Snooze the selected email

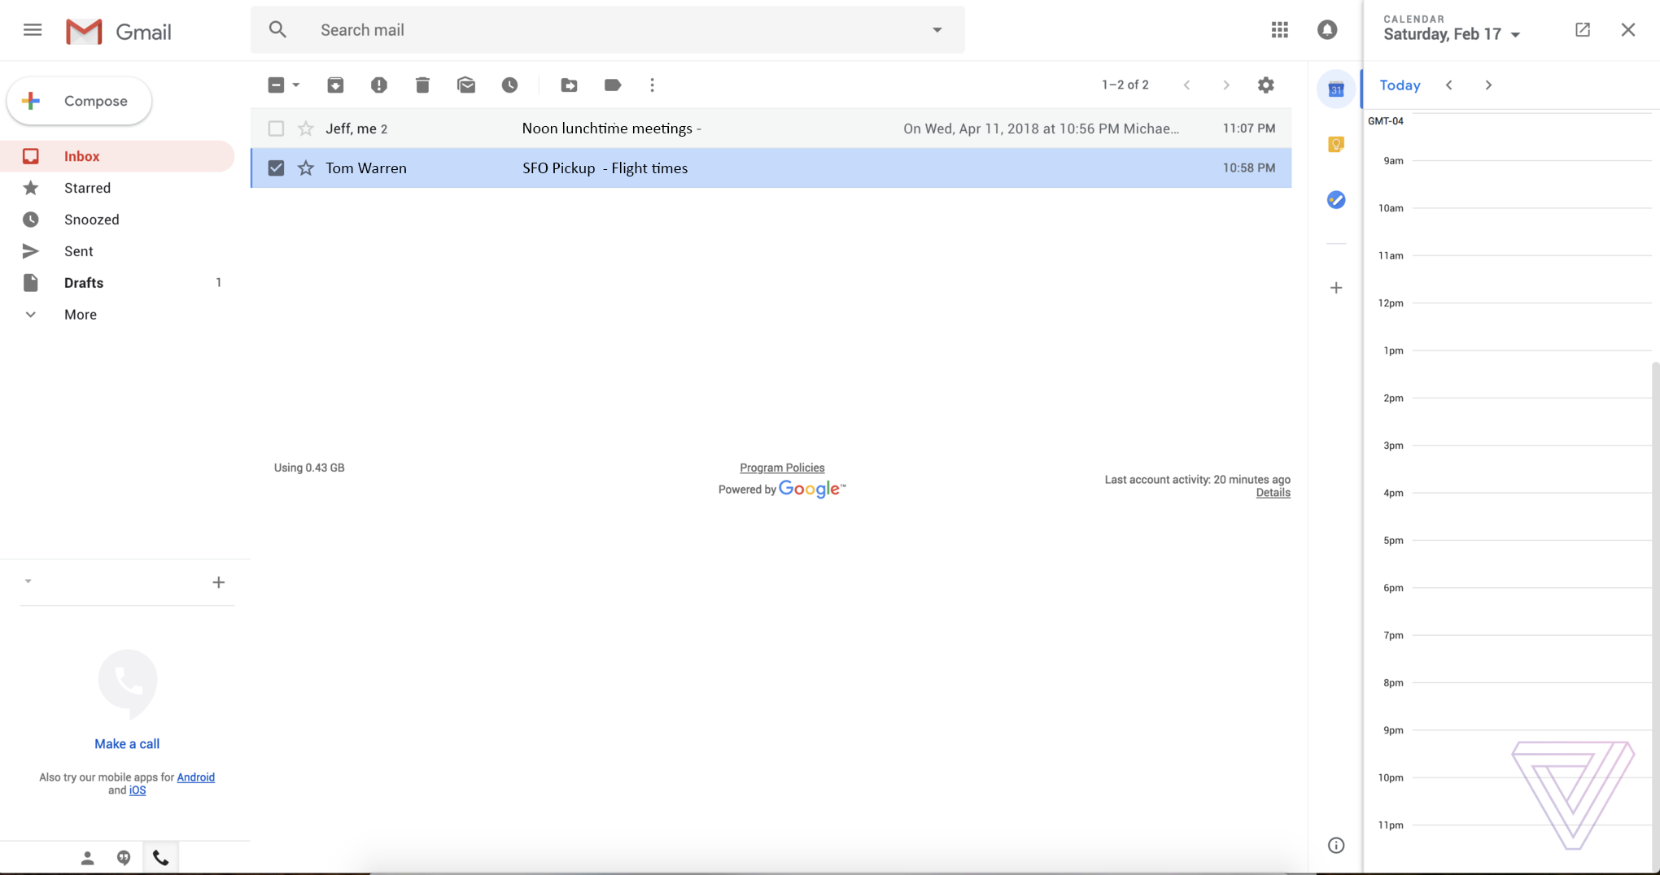510,85
